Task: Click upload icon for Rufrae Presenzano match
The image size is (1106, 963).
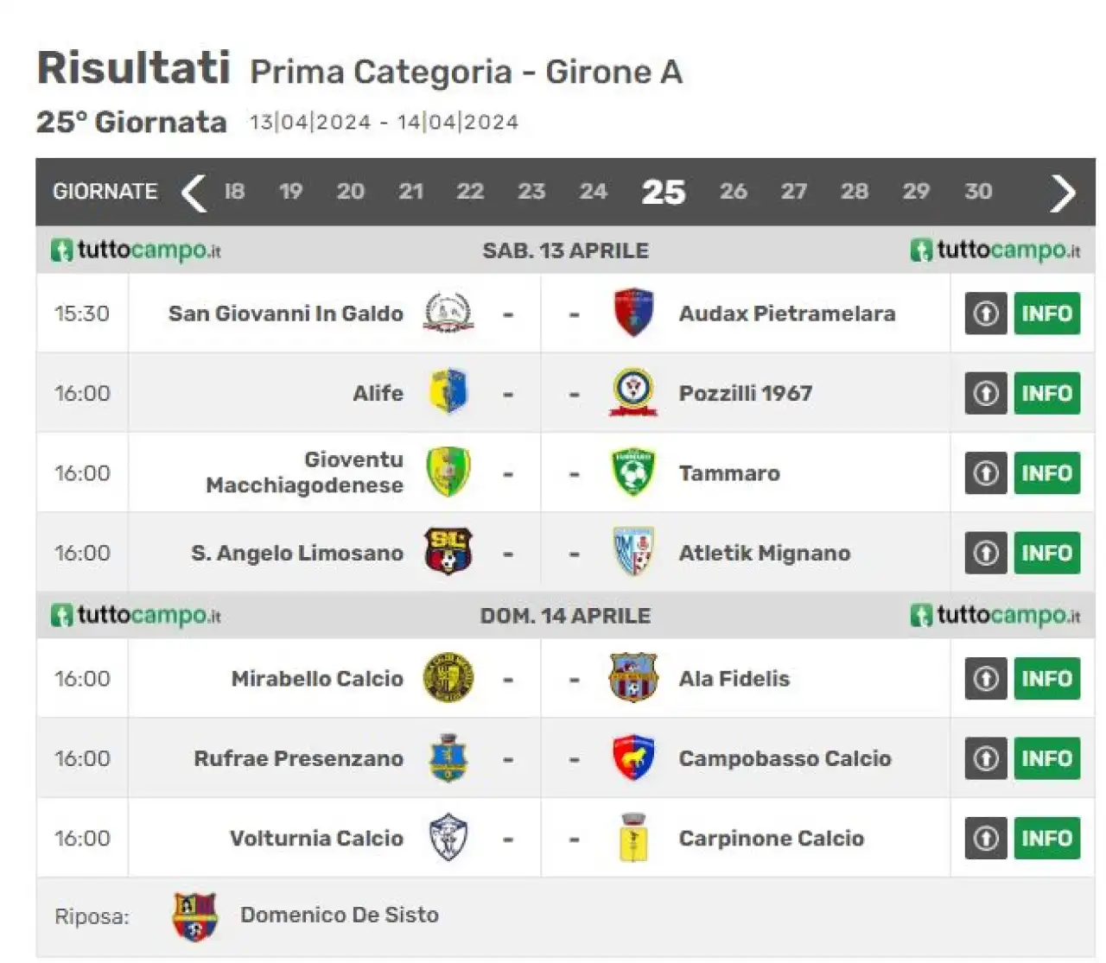Action: click(986, 759)
